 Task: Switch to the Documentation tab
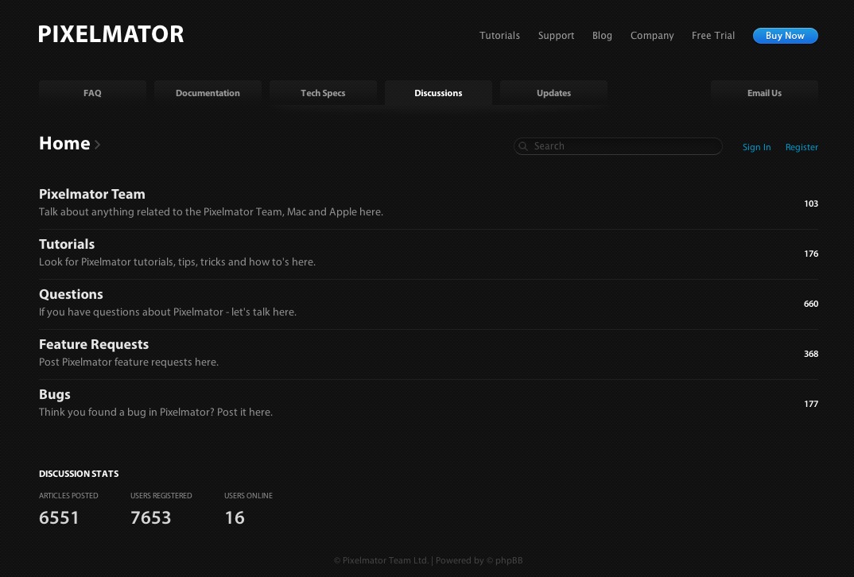(208, 93)
